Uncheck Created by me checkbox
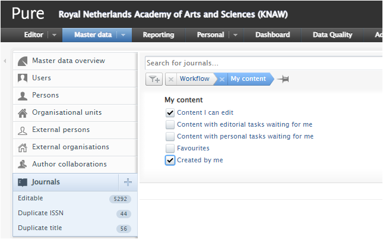 170,160
